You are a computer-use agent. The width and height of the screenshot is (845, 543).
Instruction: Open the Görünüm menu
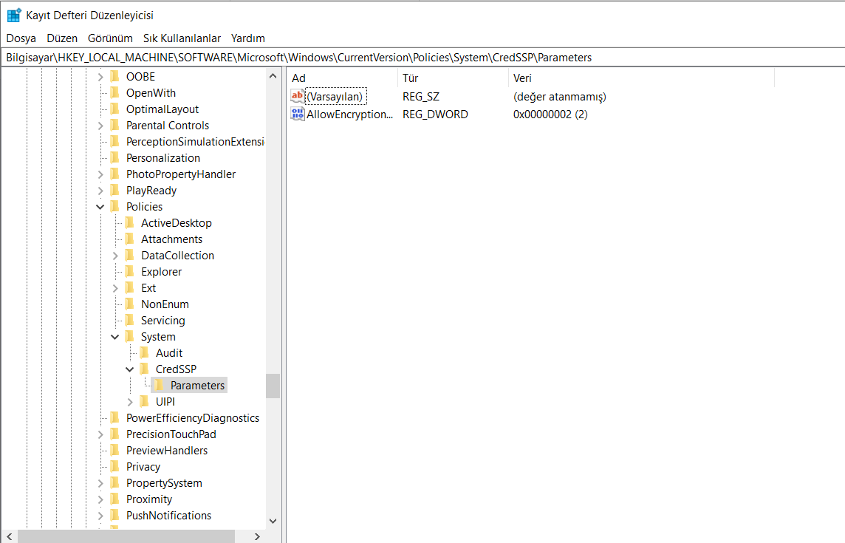click(110, 38)
